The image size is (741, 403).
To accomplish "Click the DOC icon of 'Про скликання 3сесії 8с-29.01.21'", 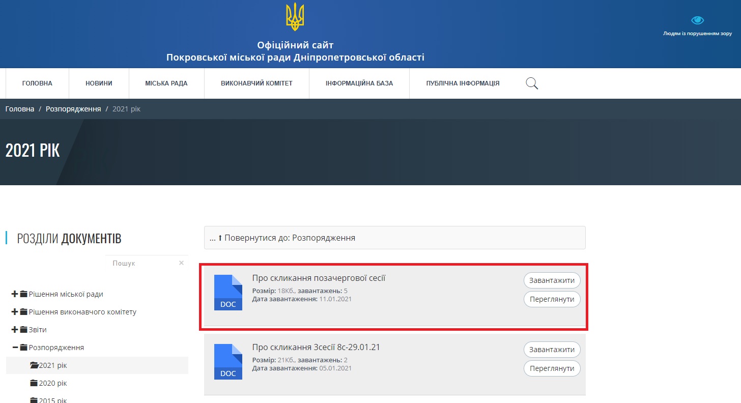I will pyautogui.click(x=227, y=361).
